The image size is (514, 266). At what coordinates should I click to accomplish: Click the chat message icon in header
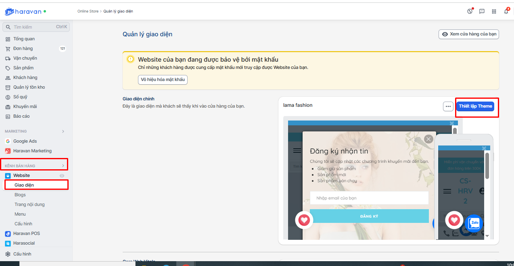pyautogui.click(x=482, y=11)
